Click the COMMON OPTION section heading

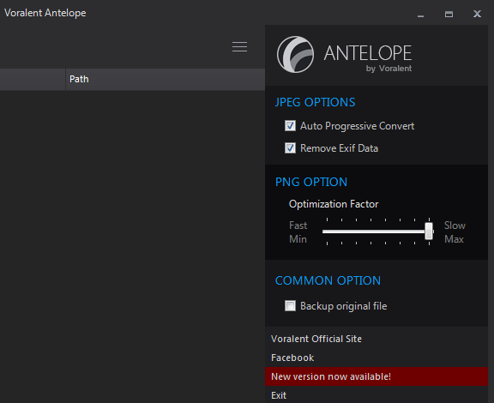(328, 280)
